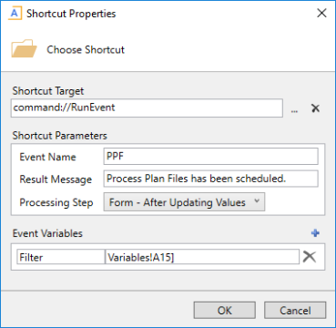Dismiss the dialog with Cancel
The width and height of the screenshot is (336, 328).
(295, 311)
